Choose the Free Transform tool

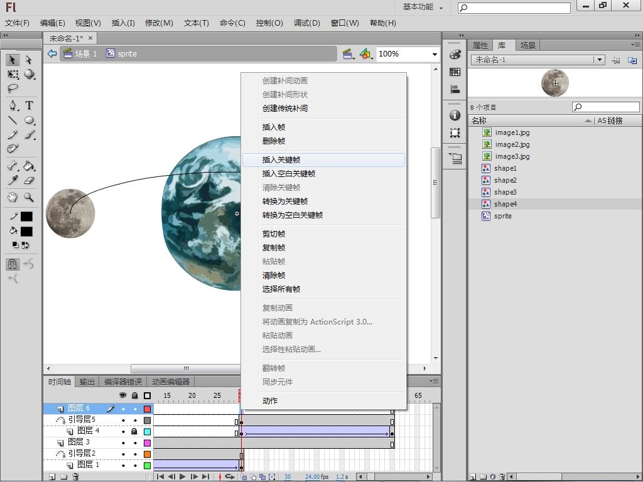[13, 74]
